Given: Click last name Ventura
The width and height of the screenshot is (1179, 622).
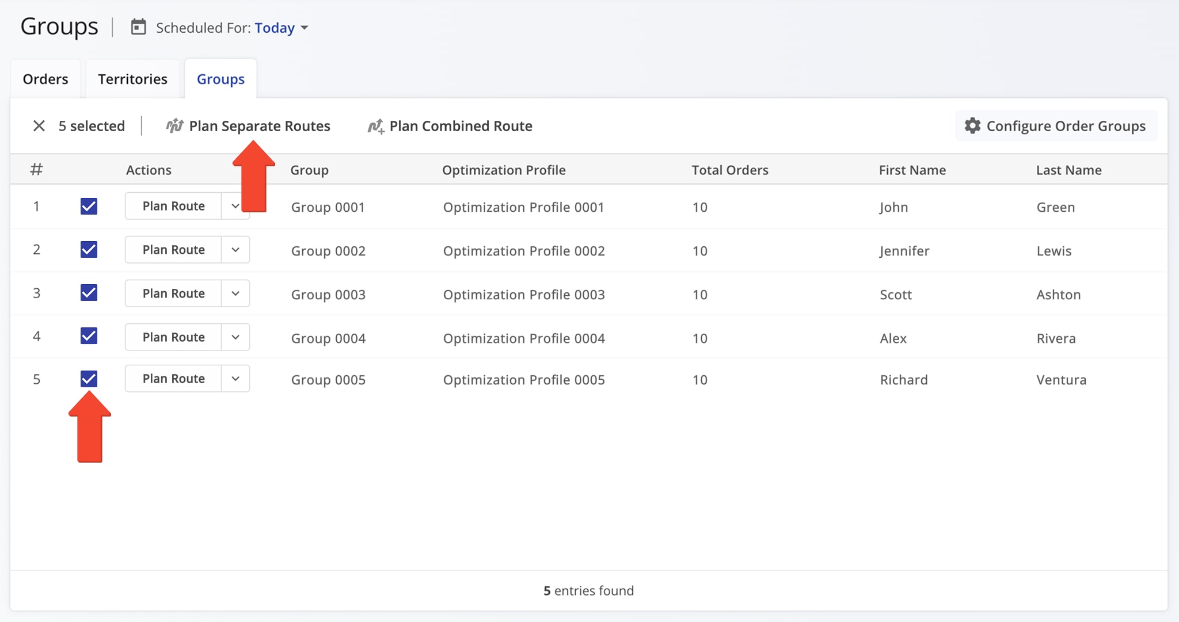Looking at the screenshot, I should 1062,380.
